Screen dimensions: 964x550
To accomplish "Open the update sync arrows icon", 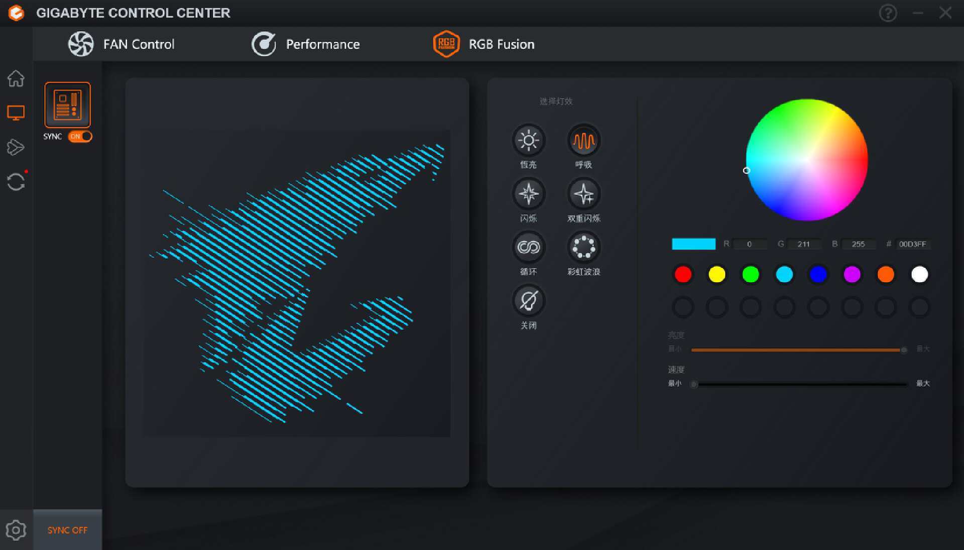I will coord(16,182).
